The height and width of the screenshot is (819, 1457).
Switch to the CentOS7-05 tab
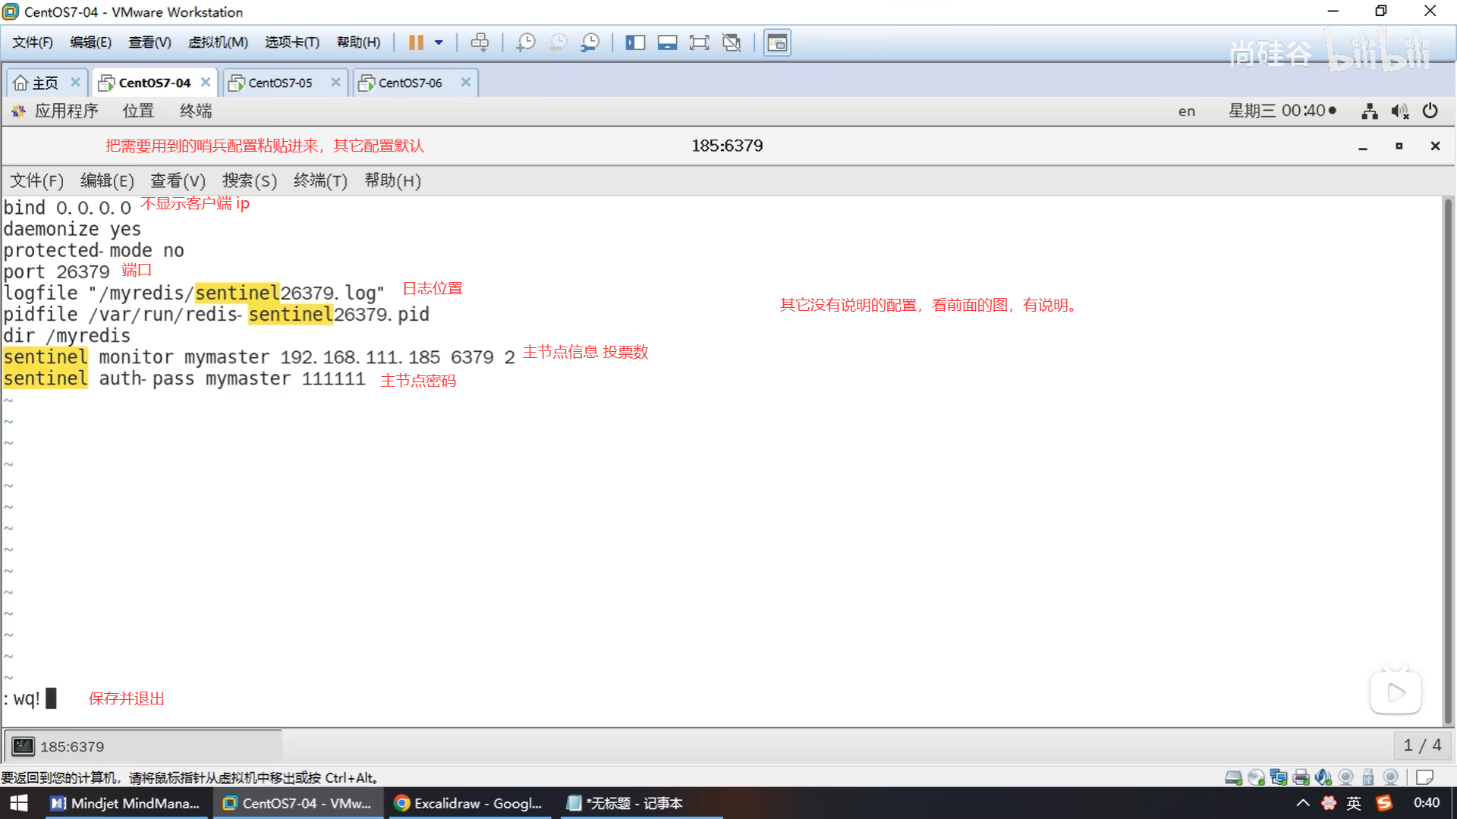click(x=280, y=83)
